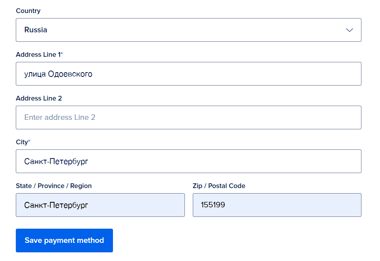Screen dimensions: 380x261
Task: Click the Save payment method button
Action: click(x=64, y=240)
